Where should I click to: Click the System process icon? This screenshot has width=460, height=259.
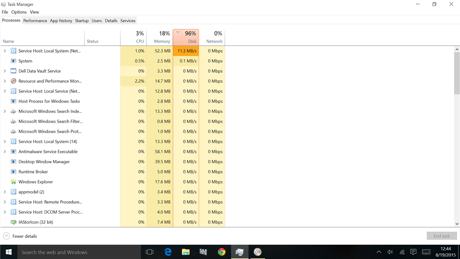pyautogui.click(x=13, y=61)
